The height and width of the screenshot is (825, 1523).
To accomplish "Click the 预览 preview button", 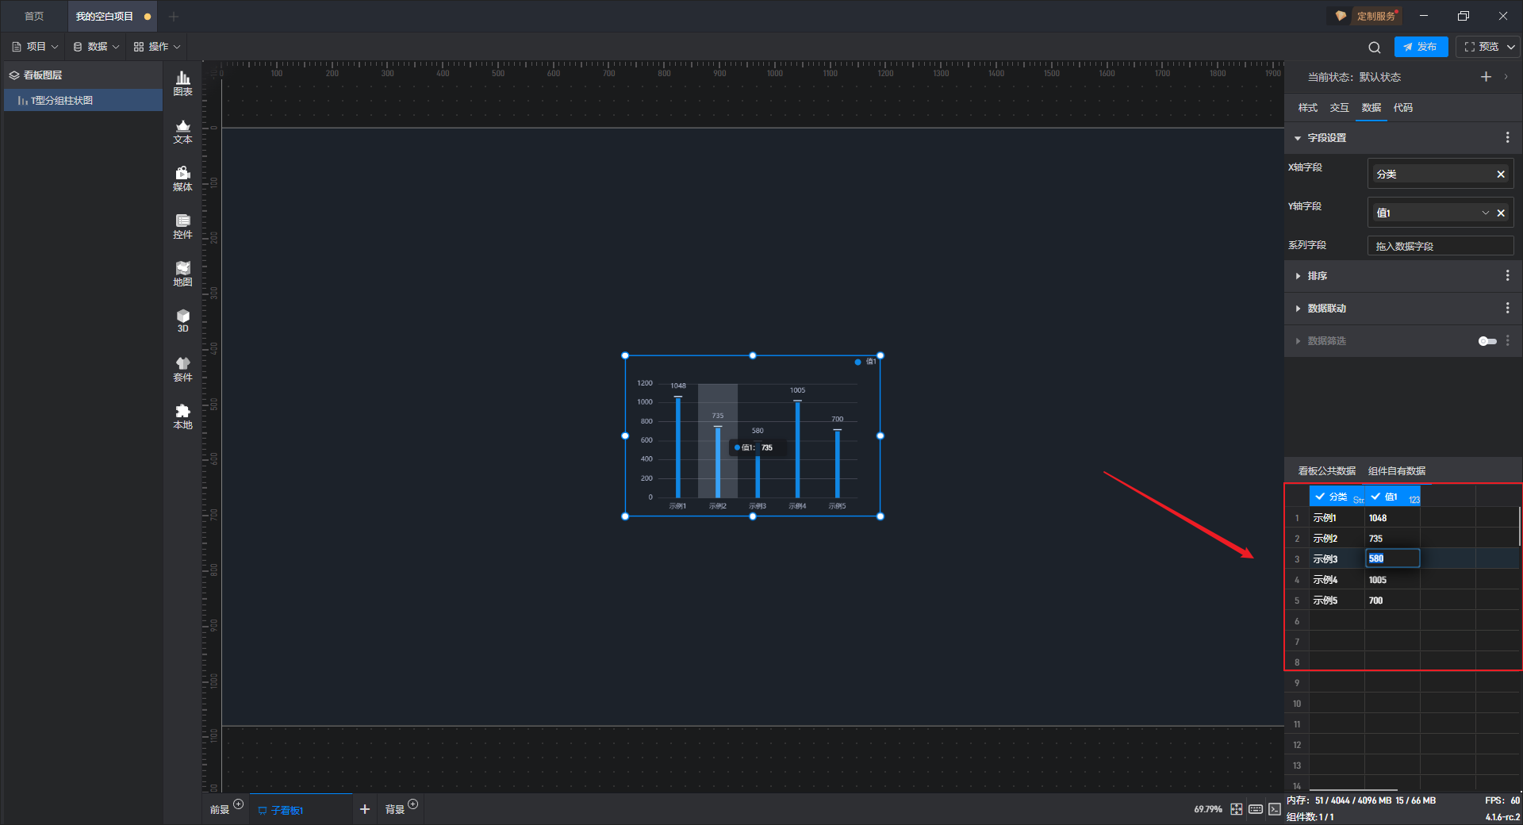I will point(1480,47).
